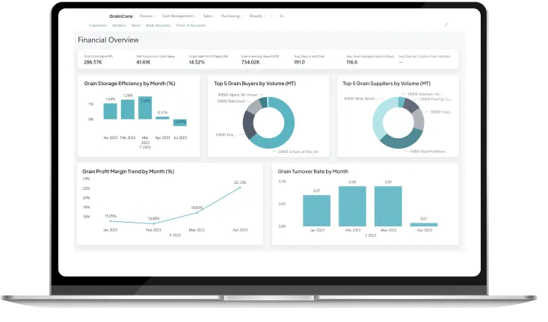Go to the Customers link
This screenshot has width=548, height=322.
(x=97, y=25)
